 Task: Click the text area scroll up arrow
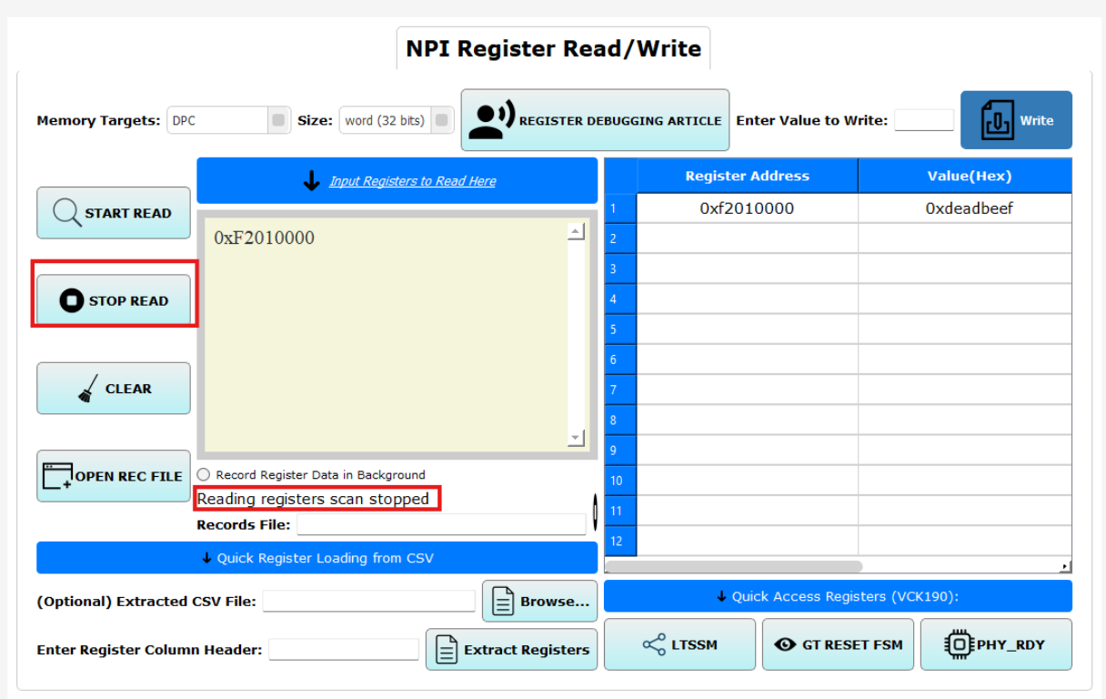[x=576, y=231]
